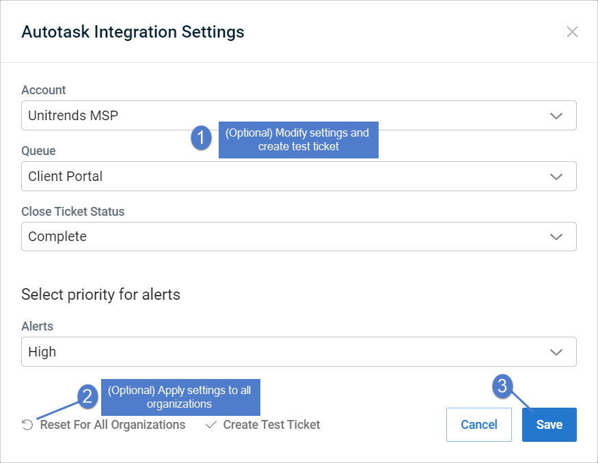Click the numbered callout 2 badge

[x=87, y=397]
